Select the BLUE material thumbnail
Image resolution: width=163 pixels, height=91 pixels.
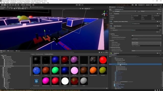pos(56,60)
